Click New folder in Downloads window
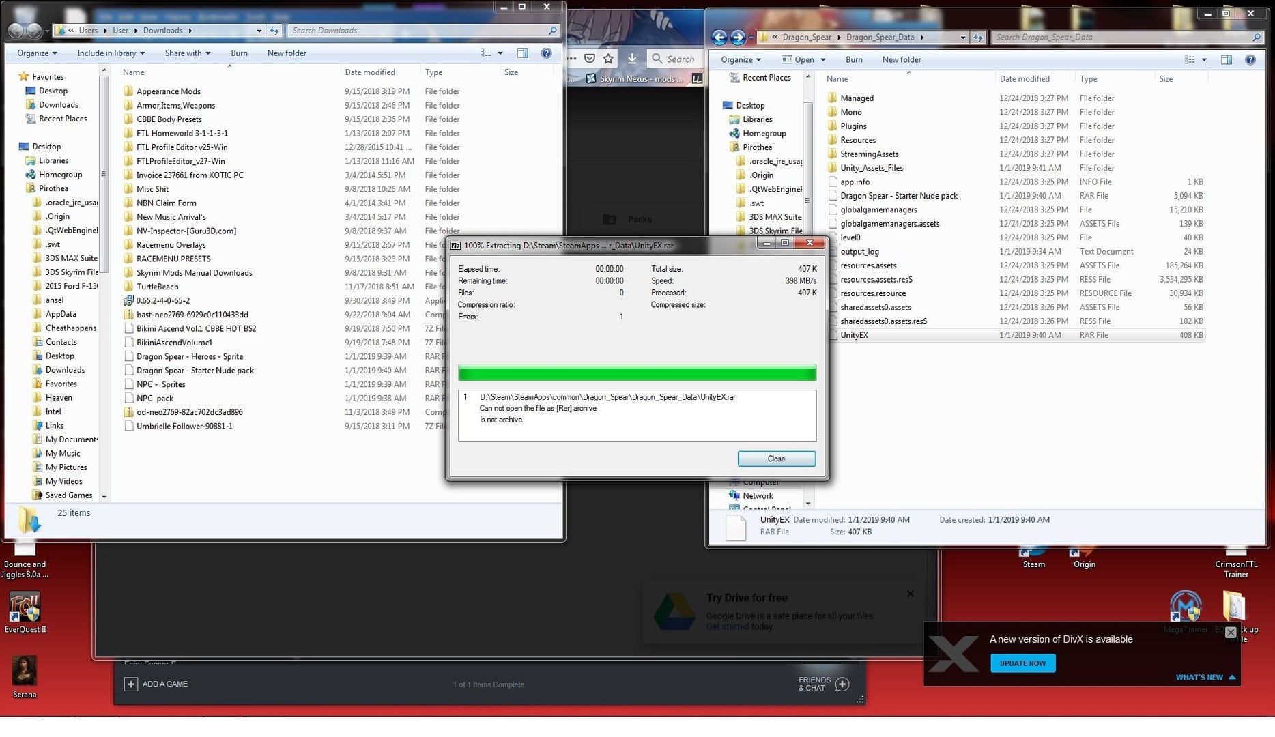The height and width of the screenshot is (737, 1275). tap(287, 53)
